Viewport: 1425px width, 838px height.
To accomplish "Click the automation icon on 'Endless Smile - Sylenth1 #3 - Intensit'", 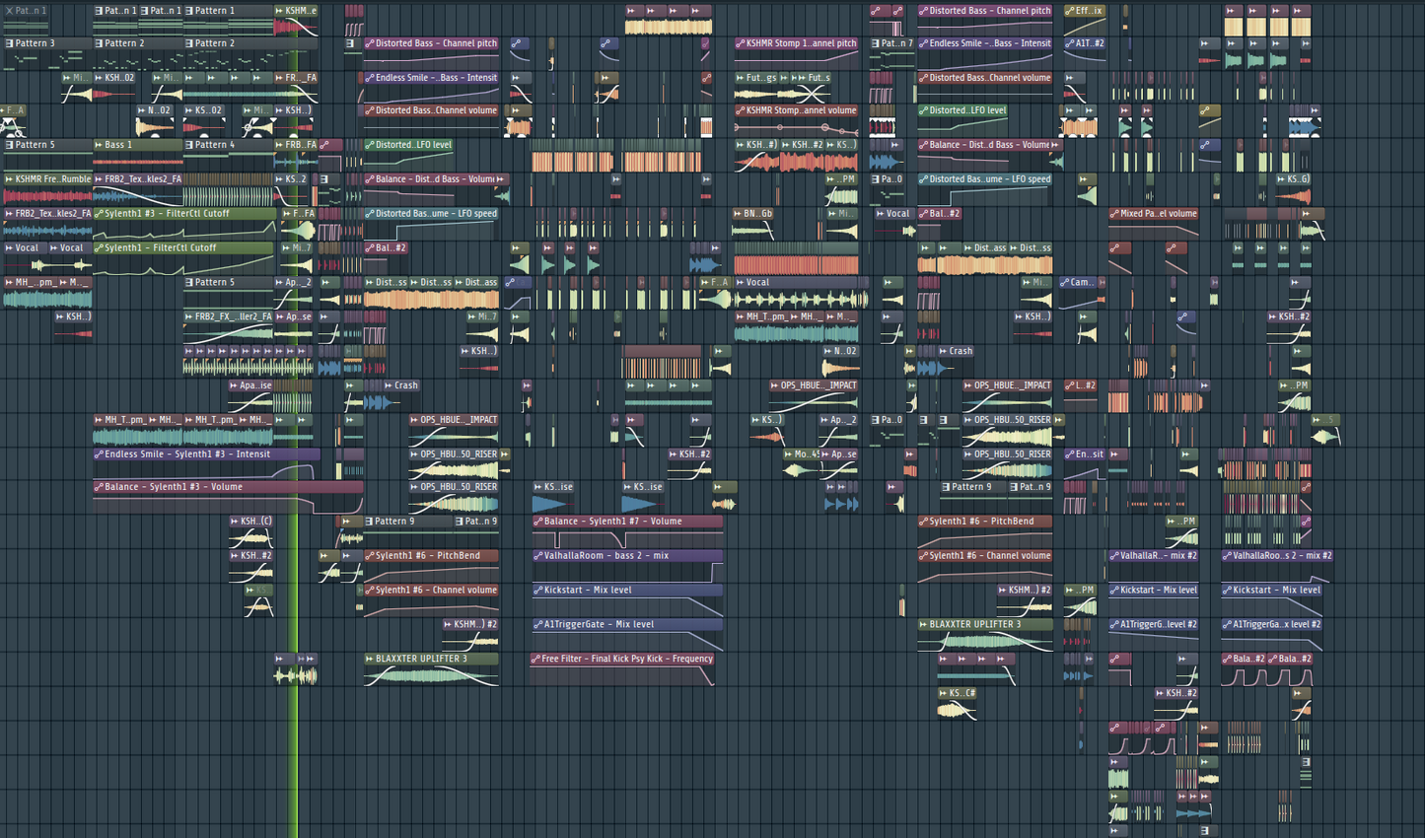I will pyautogui.click(x=98, y=454).
